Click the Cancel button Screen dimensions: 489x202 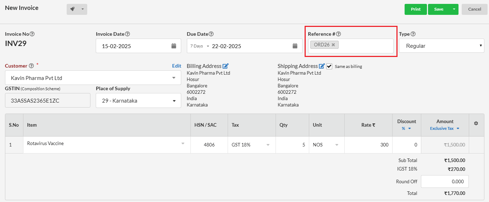click(474, 9)
